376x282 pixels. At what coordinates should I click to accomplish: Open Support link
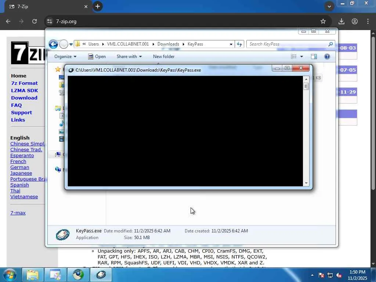click(x=21, y=113)
